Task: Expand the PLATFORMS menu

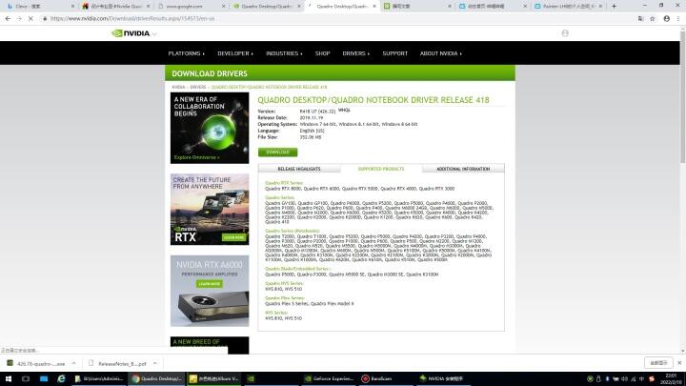Action: 187,53
